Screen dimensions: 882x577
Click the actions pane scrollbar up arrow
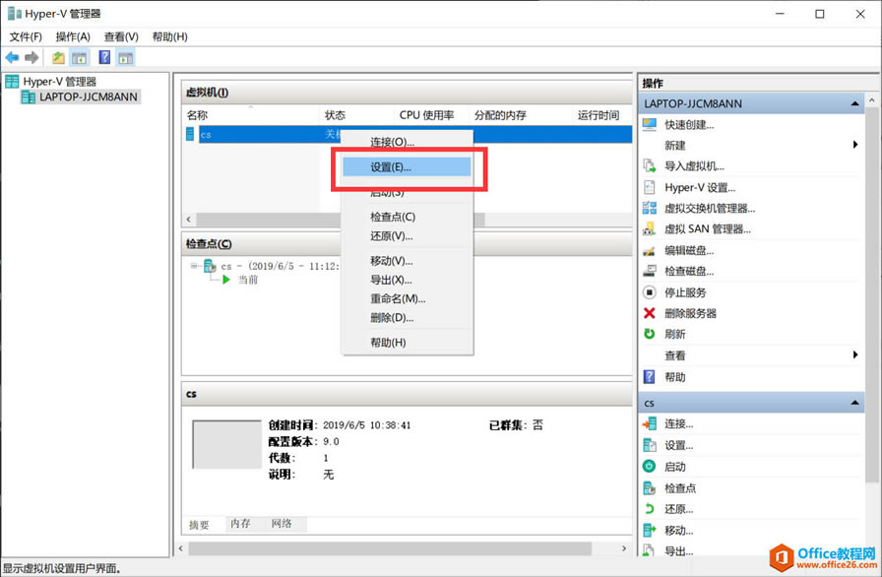(872, 100)
